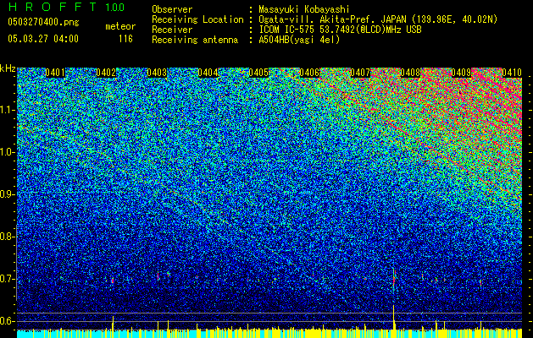Select the 0403 time marker
Image resolution: width=533 pixels, height=338 pixels.
pos(157,73)
